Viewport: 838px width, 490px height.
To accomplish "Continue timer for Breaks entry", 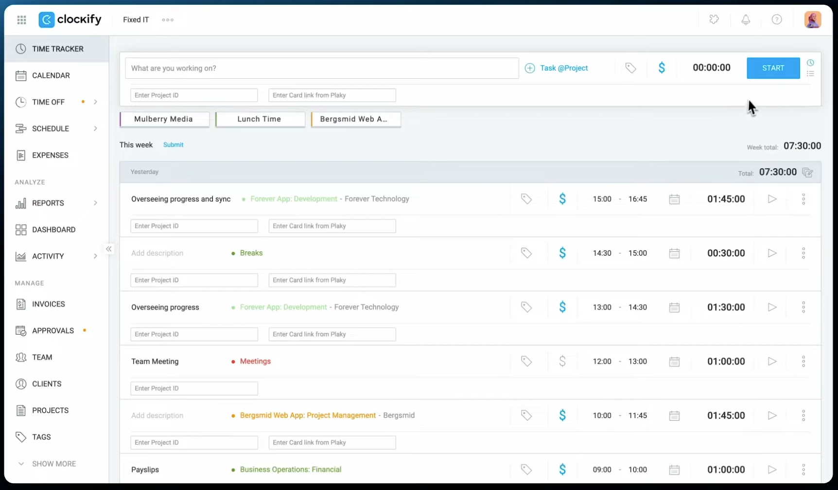I will pos(772,253).
